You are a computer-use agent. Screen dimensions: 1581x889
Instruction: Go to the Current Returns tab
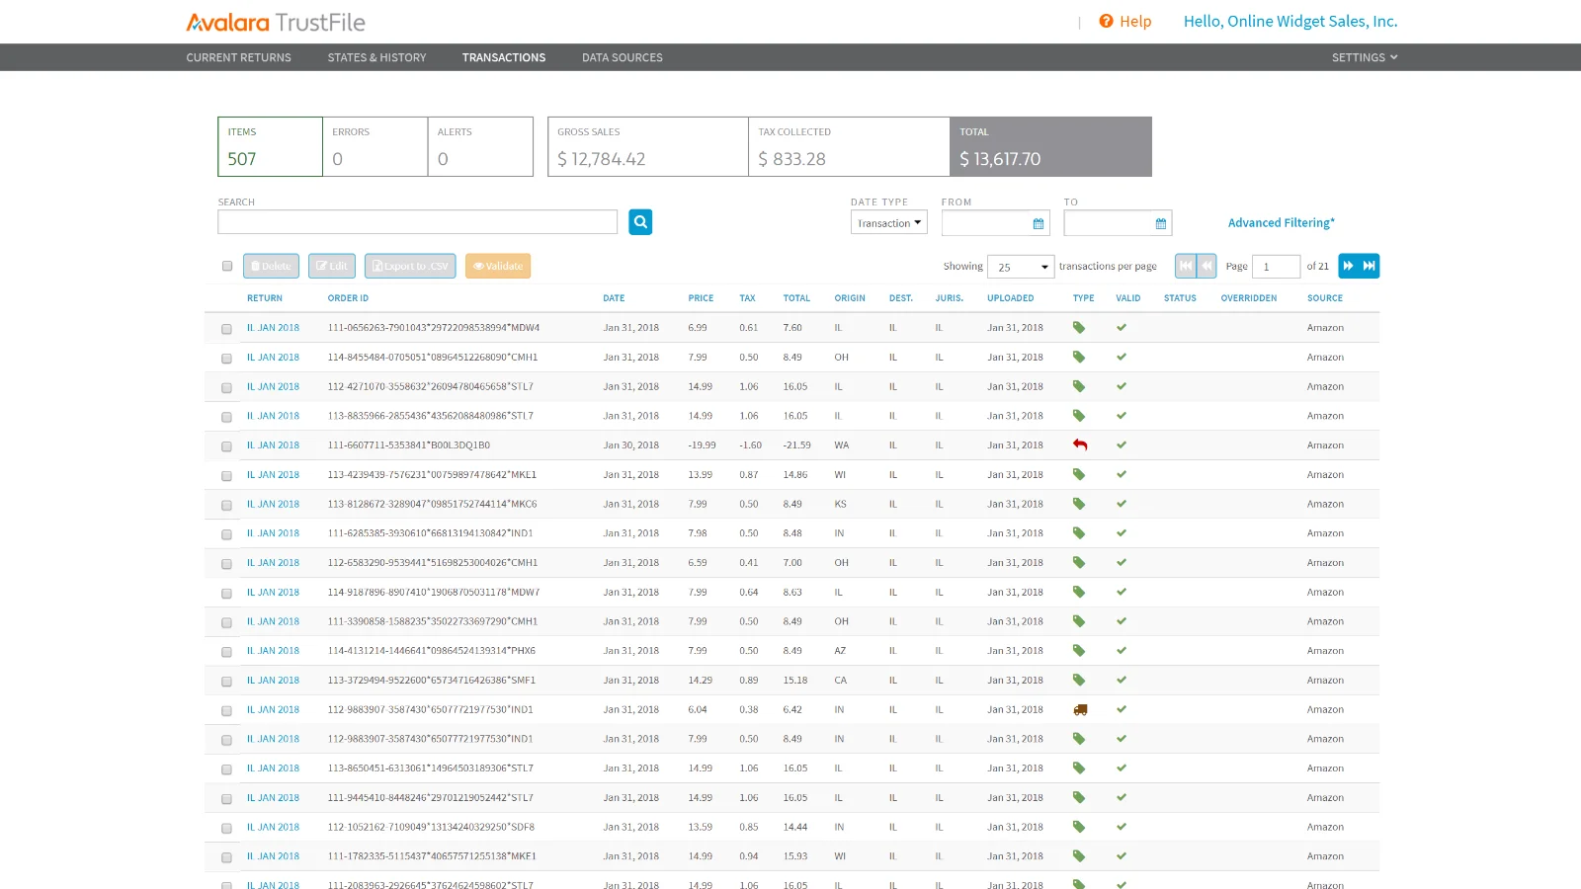tap(238, 57)
